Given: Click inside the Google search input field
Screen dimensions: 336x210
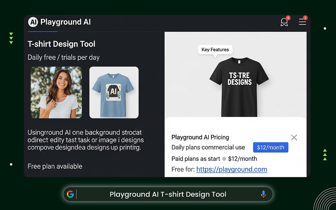Looking at the screenshot, I should click(168, 194).
